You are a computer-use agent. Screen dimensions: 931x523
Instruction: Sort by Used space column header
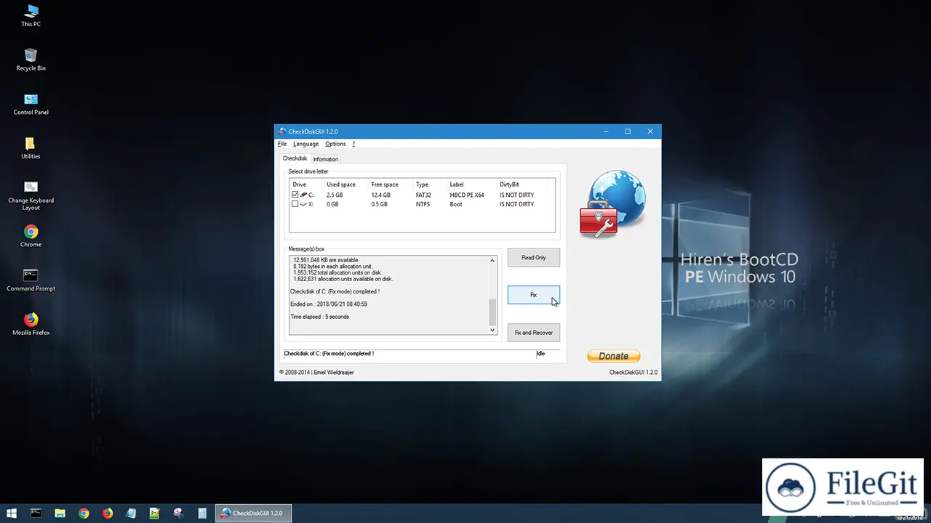tap(345, 185)
